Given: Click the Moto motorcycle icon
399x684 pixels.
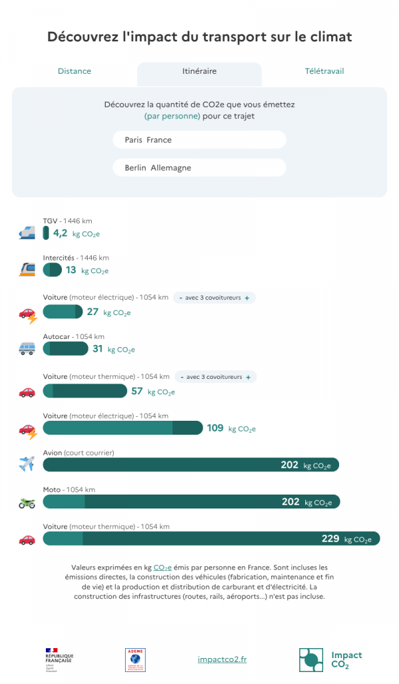Looking at the screenshot, I should pyautogui.click(x=27, y=503).
